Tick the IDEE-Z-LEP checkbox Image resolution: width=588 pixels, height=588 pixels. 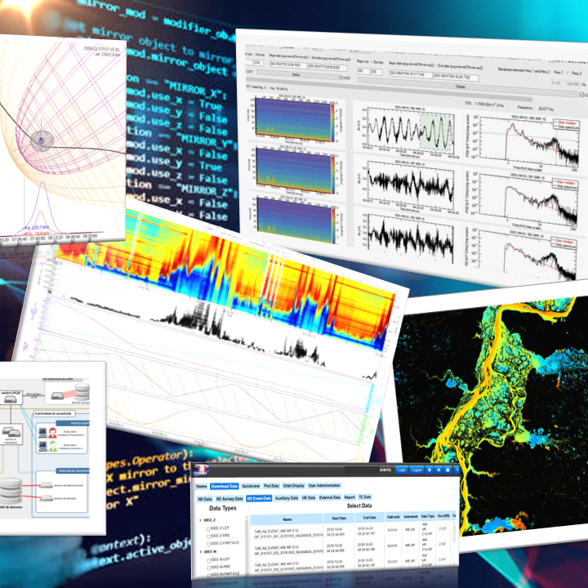[209, 528]
